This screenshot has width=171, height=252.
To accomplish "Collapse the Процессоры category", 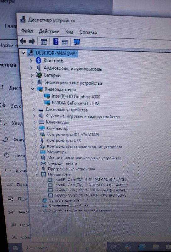I will [x=37, y=174].
